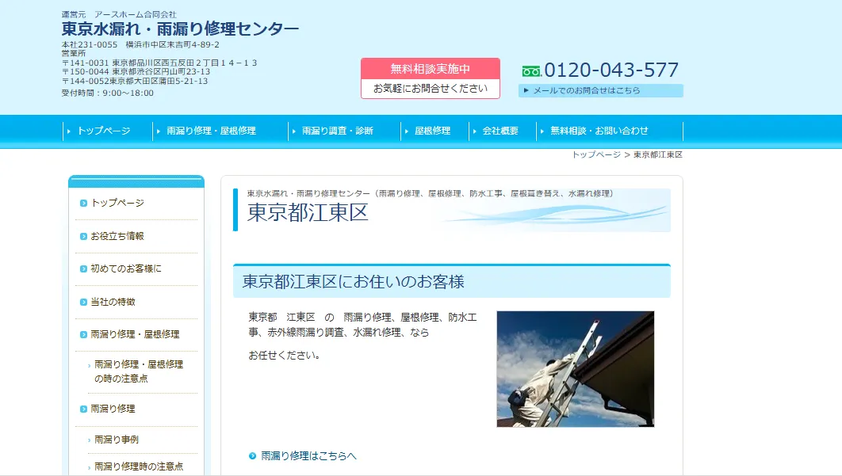The width and height of the screenshot is (842, 476).
Task: Click bullet icon beside お役立ち情報
Action: [83, 236]
